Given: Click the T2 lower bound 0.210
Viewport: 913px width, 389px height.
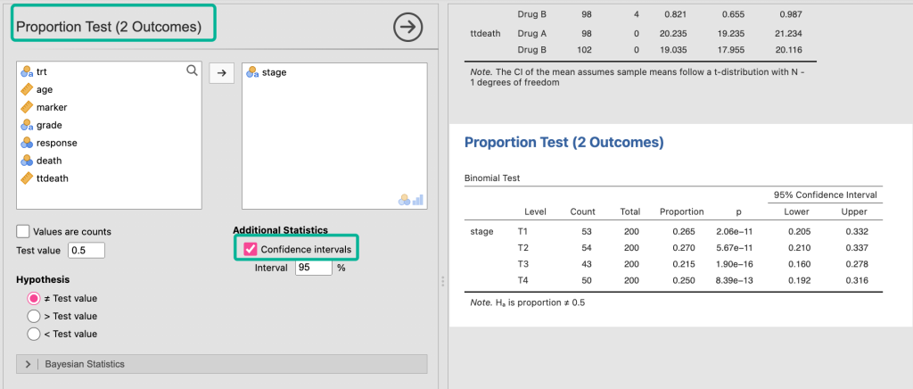Looking at the screenshot, I should [x=799, y=247].
